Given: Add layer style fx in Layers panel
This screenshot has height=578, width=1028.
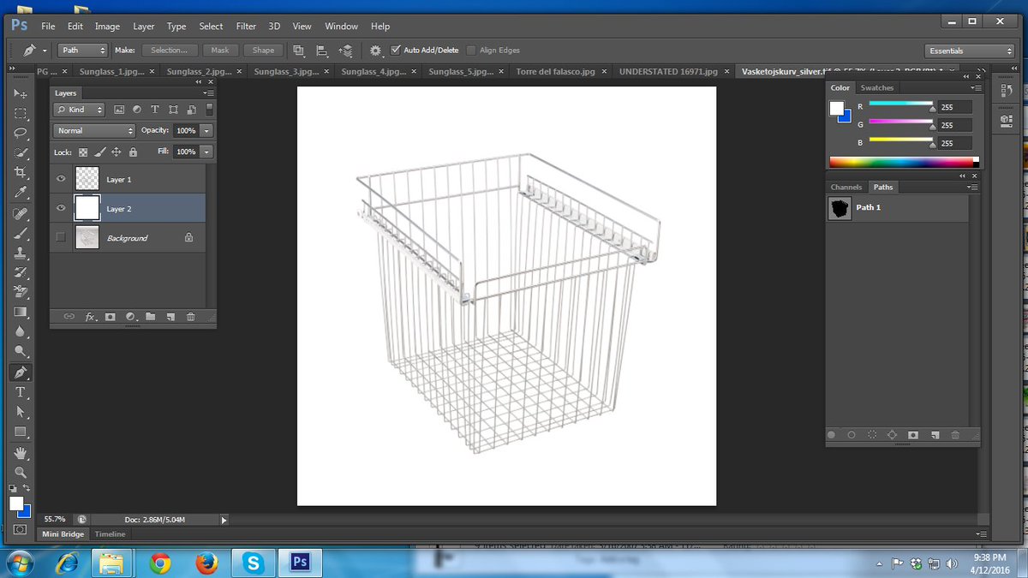Looking at the screenshot, I should (90, 317).
